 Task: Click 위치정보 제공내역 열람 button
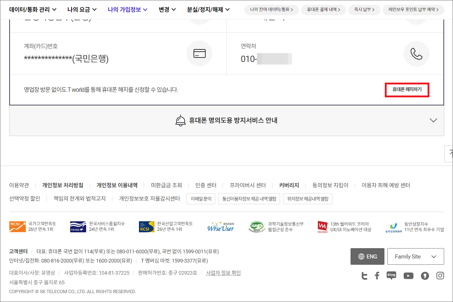307,199
